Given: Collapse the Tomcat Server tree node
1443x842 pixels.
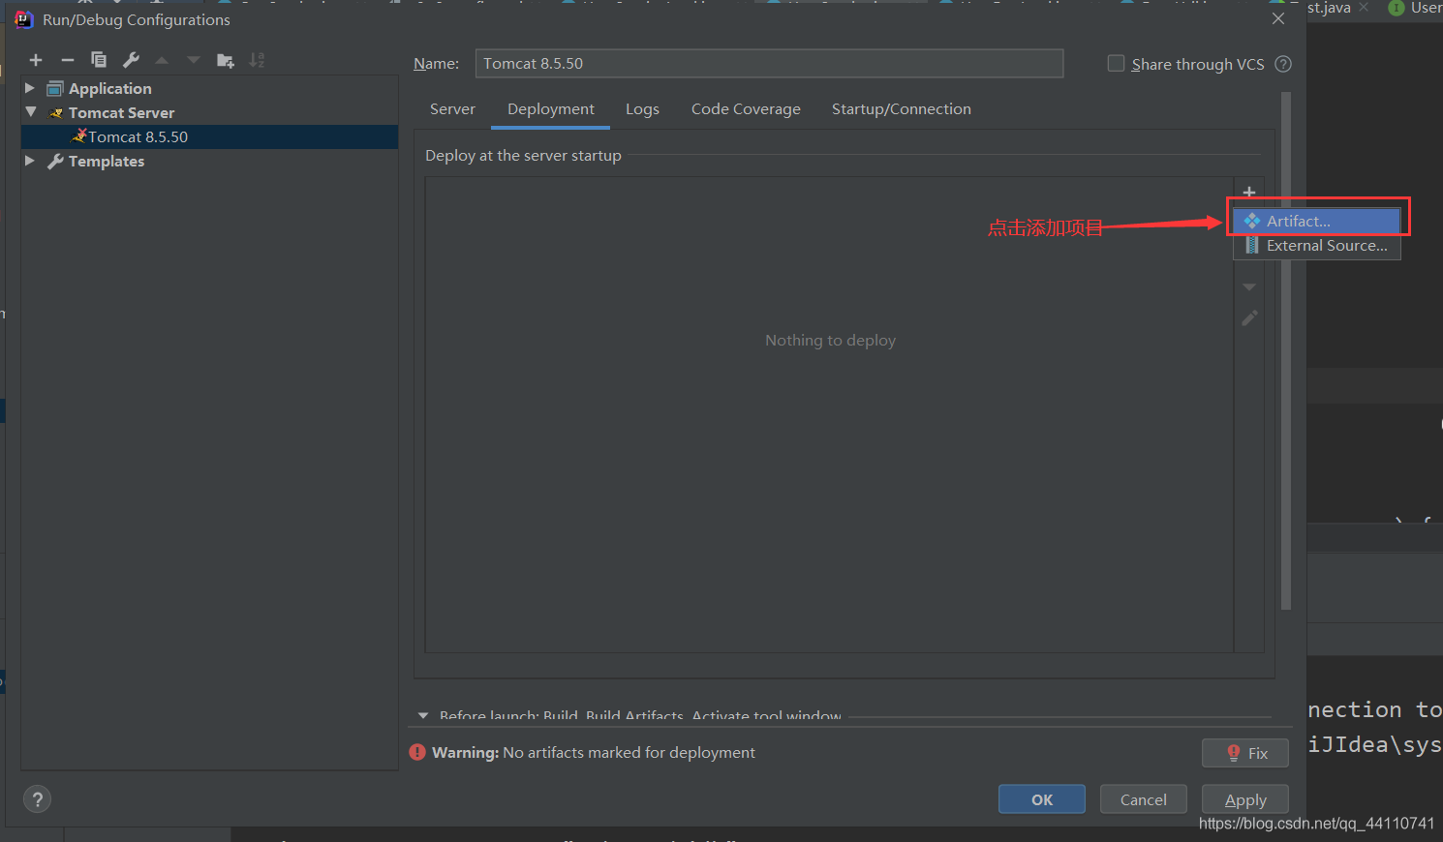Looking at the screenshot, I should point(30,112).
